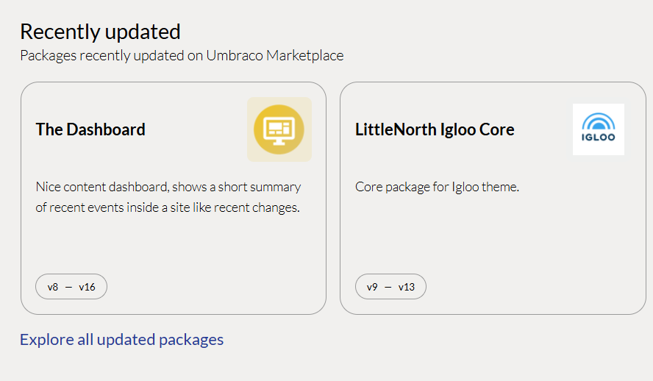Click the Recently updated heading

[100, 32]
